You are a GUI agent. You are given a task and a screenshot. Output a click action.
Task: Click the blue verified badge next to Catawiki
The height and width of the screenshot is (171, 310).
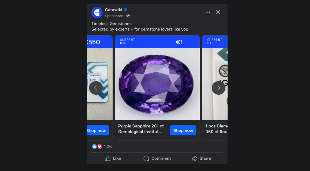(125, 10)
